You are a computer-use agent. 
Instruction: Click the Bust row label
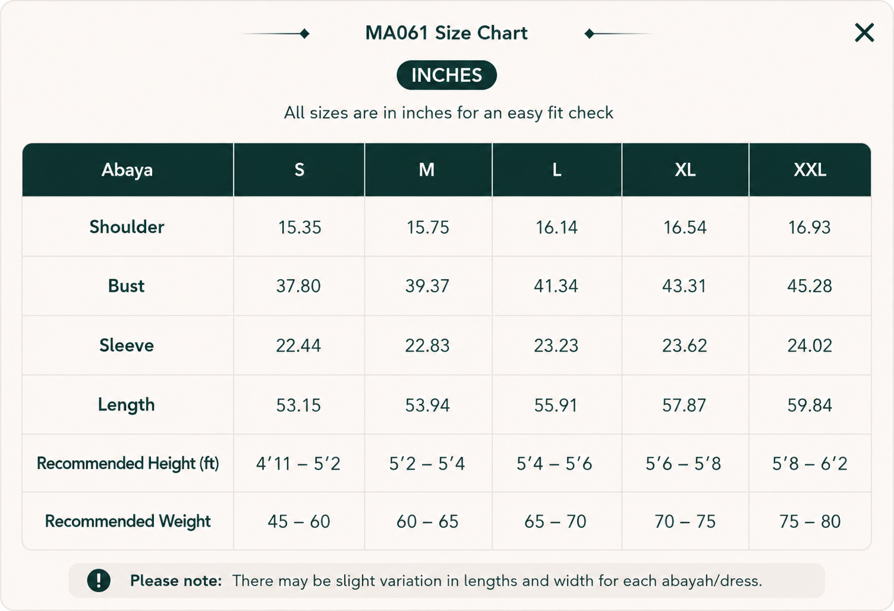point(126,286)
